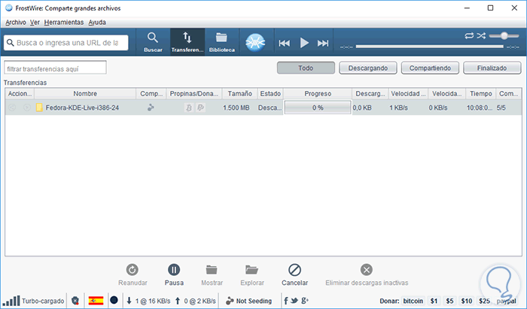Open the Herramientas menu
The width and height of the screenshot is (527, 309).
(64, 23)
